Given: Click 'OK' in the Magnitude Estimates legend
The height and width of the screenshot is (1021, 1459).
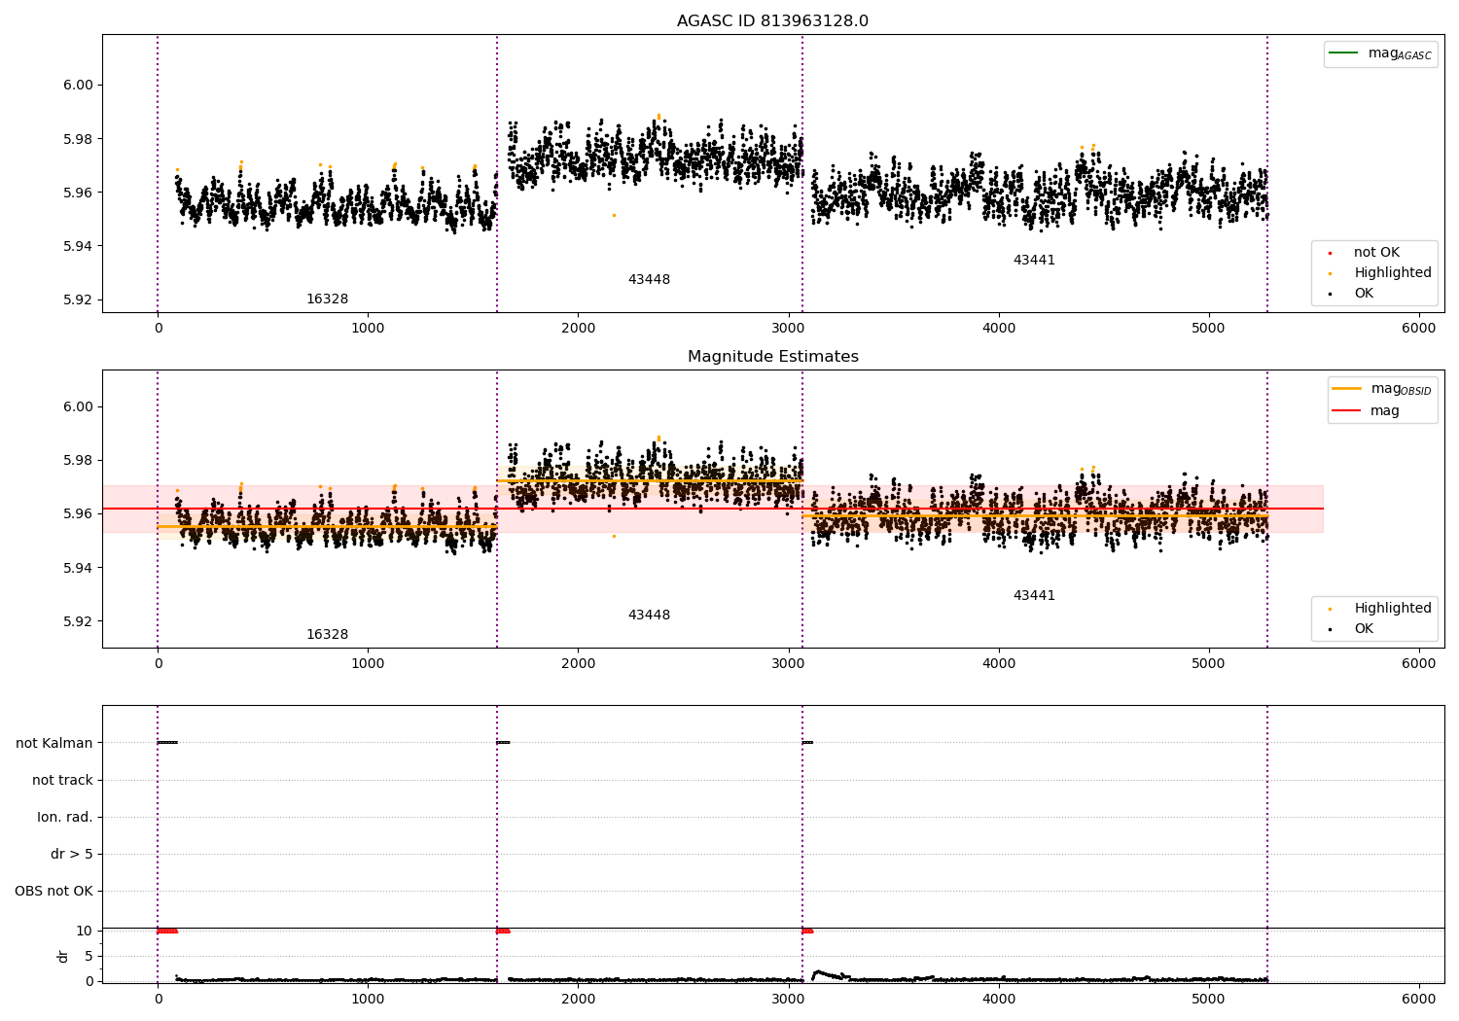Looking at the screenshot, I should click(x=1351, y=629).
